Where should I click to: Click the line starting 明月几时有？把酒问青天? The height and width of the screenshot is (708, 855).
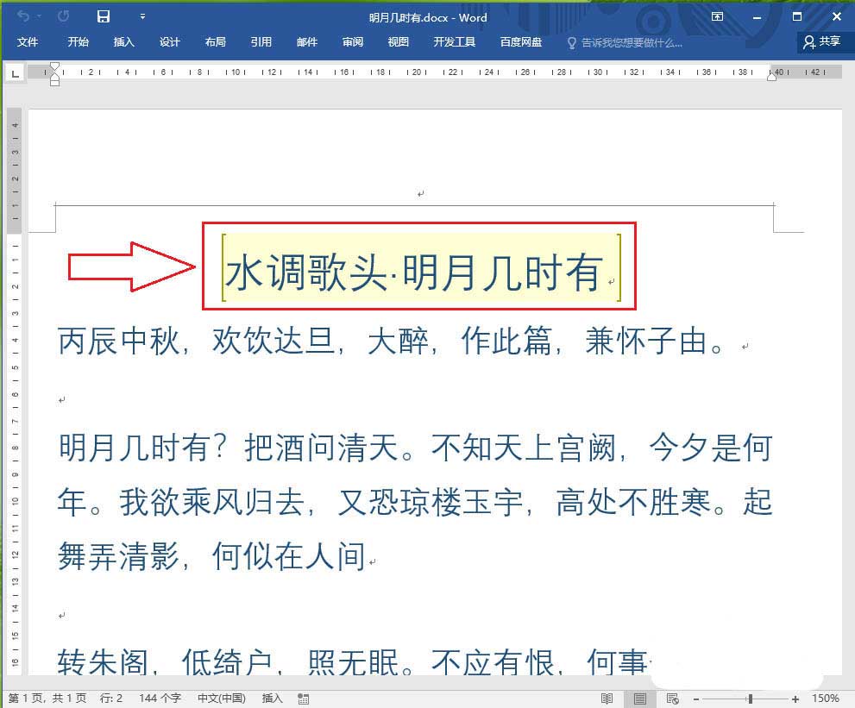[x=415, y=448]
